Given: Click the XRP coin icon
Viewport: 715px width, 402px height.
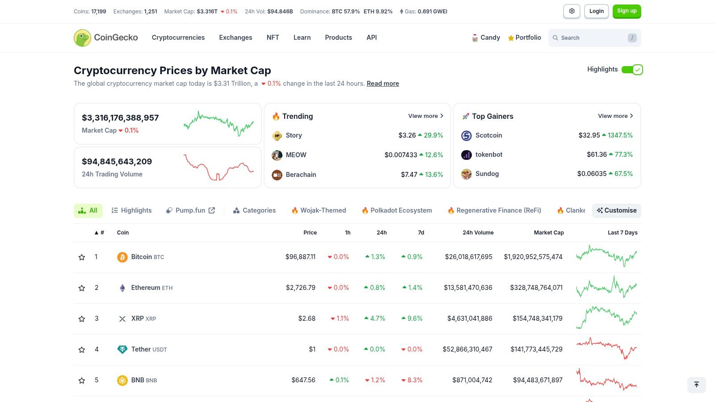Looking at the screenshot, I should pos(122,319).
